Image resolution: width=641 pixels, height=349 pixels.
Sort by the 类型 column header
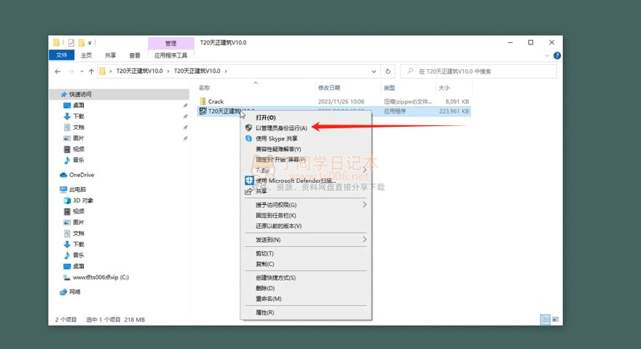(389, 87)
